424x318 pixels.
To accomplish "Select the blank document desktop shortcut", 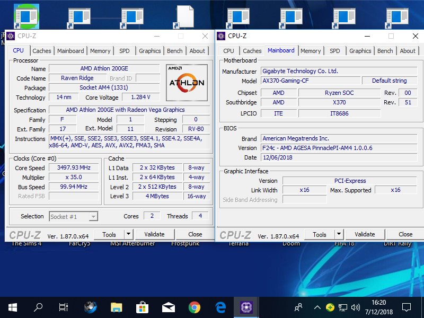I will 185,17.
